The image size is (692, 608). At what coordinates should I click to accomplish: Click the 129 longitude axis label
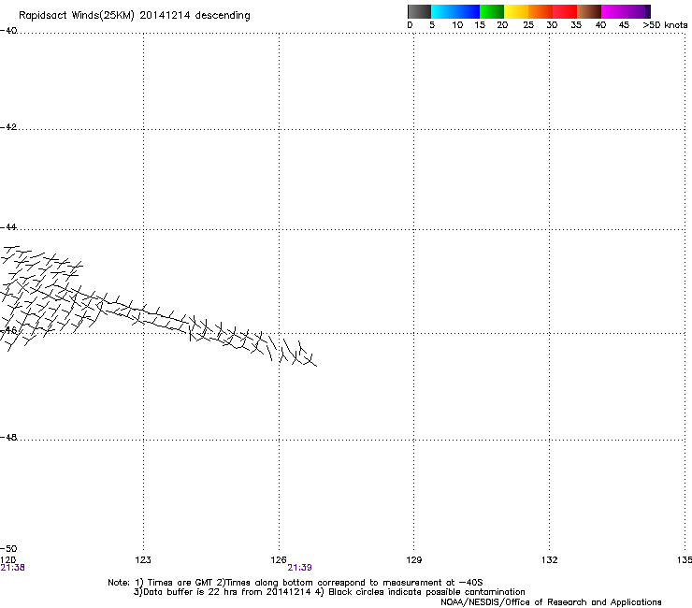(414, 560)
